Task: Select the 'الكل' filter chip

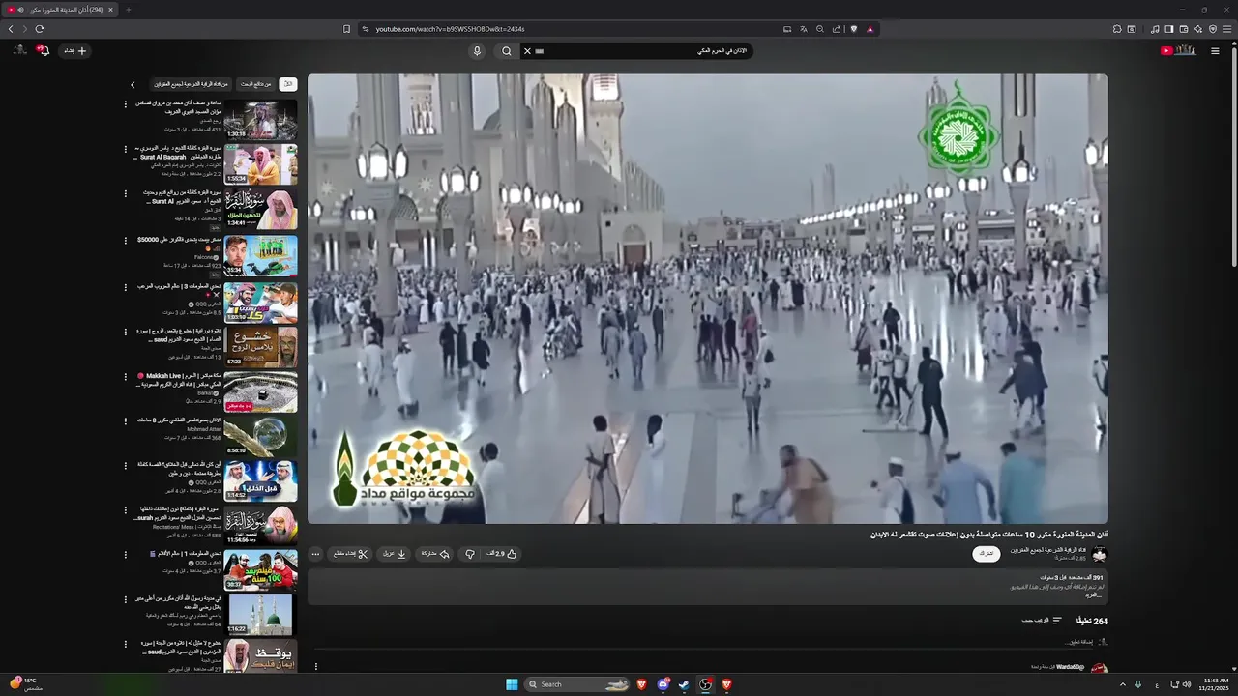Action: point(287,84)
